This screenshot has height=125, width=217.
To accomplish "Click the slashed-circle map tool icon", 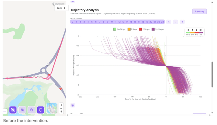I will [x=31, y=110].
